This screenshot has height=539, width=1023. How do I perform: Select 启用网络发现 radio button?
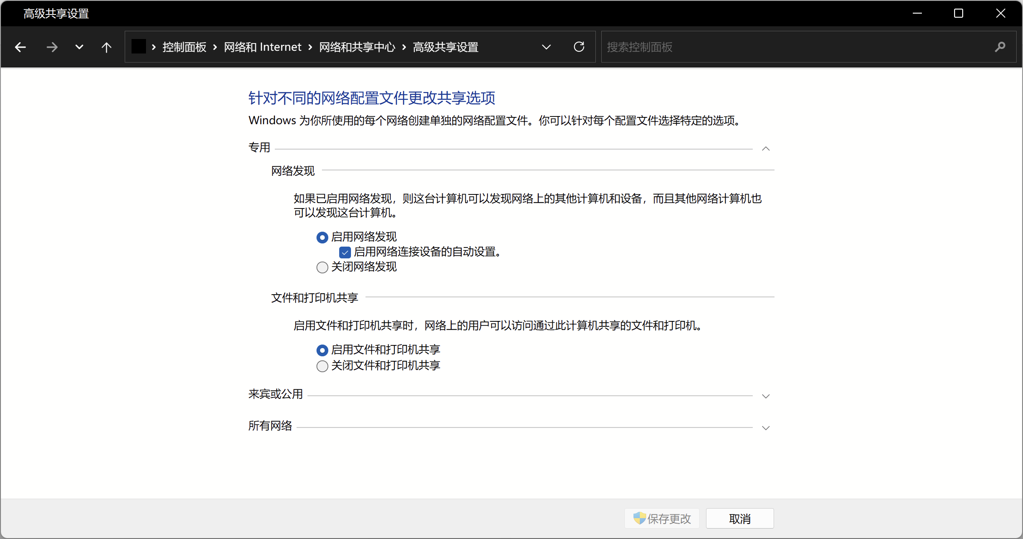pyautogui.click(x=322, y=238)
